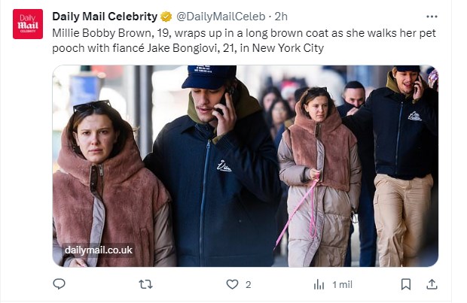The height and width of the screenshot is (303, 467).
Task: Share the tweet using upload icon
Action: (432, 284)
